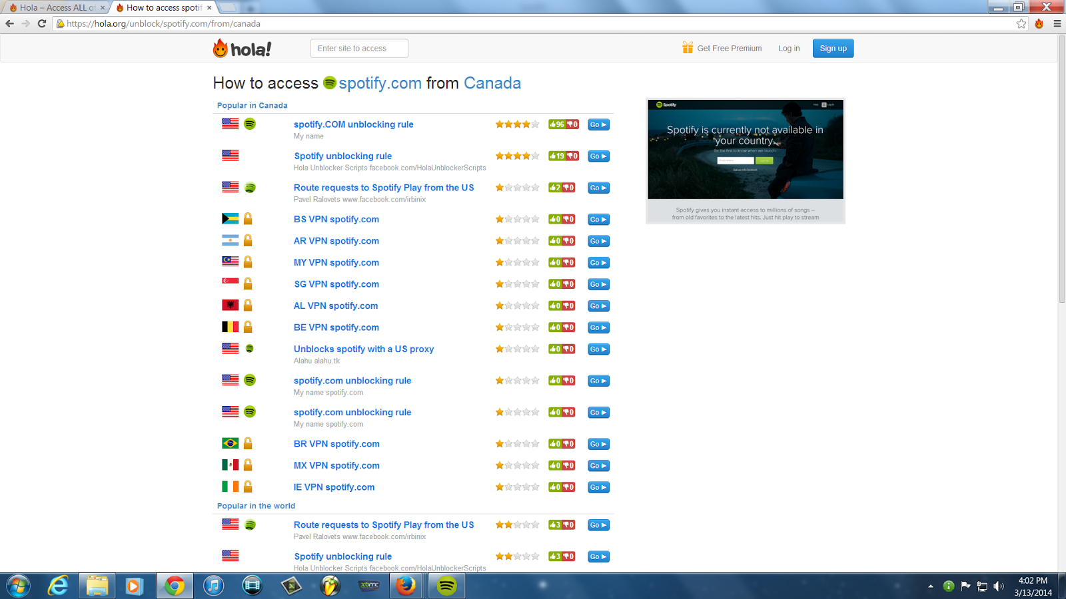Switch to Firefox on the taskbar
Screen dimensions: 1066x599
[x=406, y=586]
